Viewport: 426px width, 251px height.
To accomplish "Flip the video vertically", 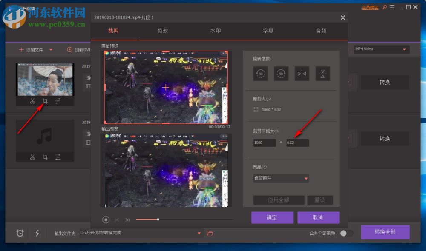I will pos(322,73).
